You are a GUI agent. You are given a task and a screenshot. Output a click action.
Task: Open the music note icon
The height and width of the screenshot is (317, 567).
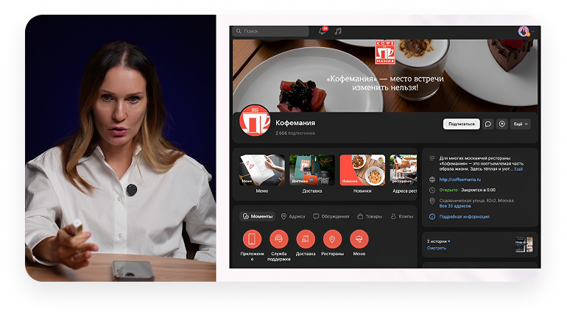[338, 32]
